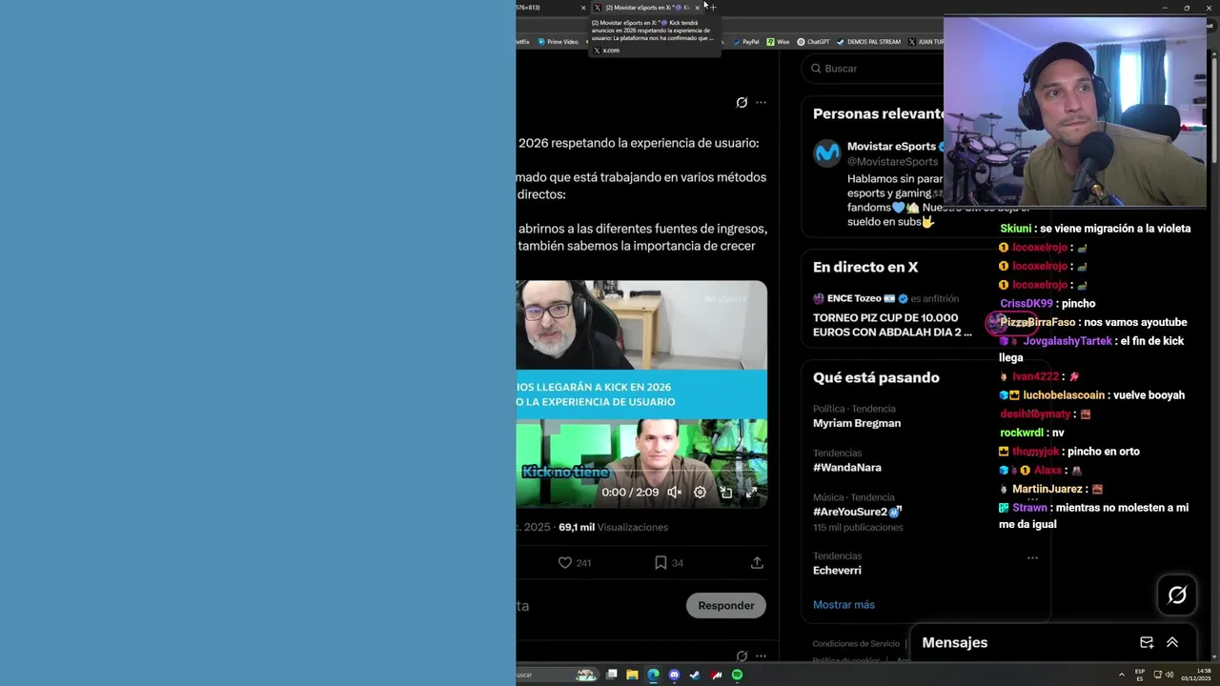This screenshot has height=686, width=1220.
Task: Expand the Mensajes drawer with double chevron
Action: point(1172,643)
